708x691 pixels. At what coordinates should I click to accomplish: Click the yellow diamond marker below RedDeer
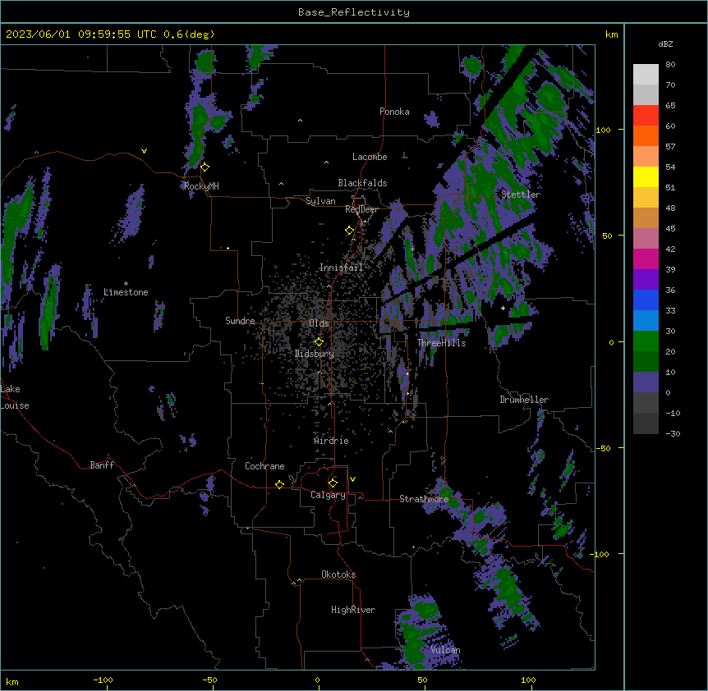(350, 231)
